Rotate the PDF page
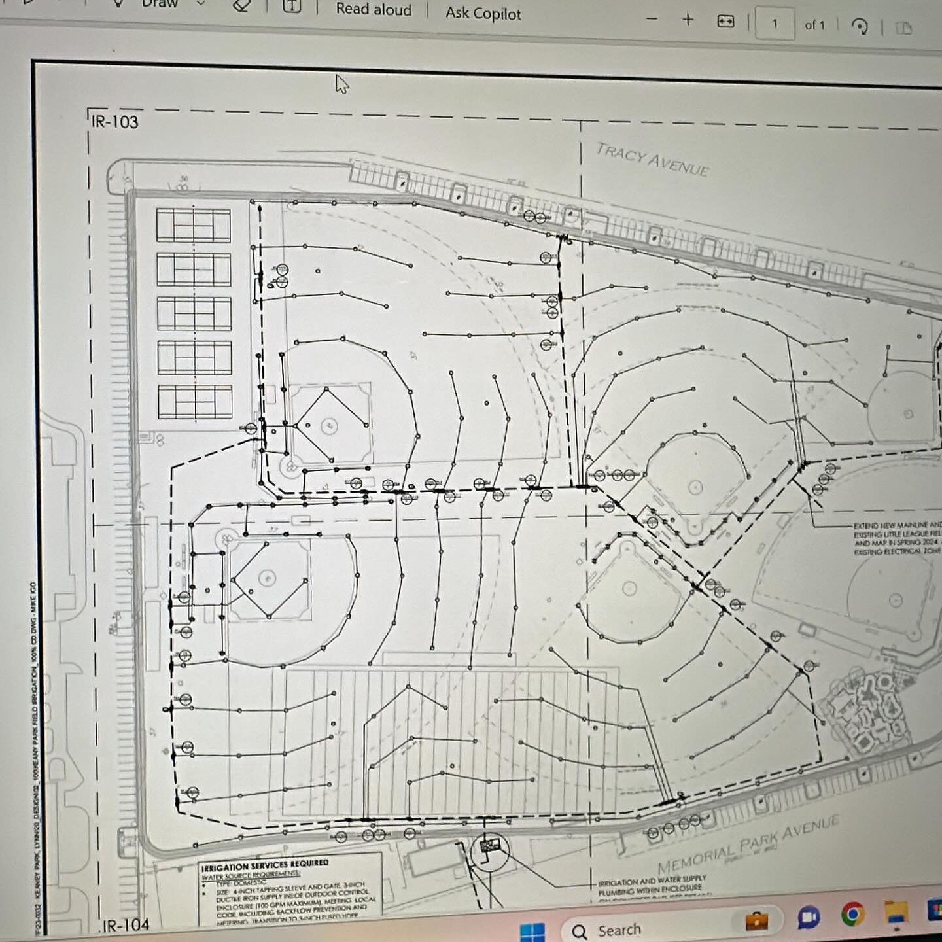 pyautogui.click(x=860, y=26)
